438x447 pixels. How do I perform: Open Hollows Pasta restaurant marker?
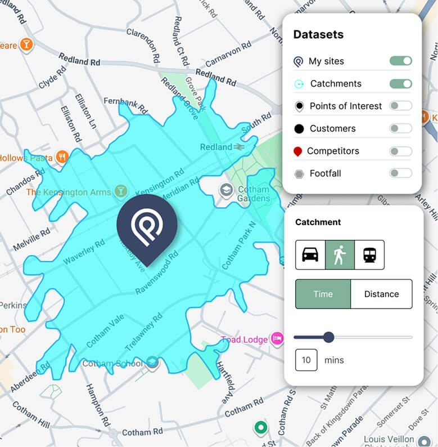[x=62, y=157]
